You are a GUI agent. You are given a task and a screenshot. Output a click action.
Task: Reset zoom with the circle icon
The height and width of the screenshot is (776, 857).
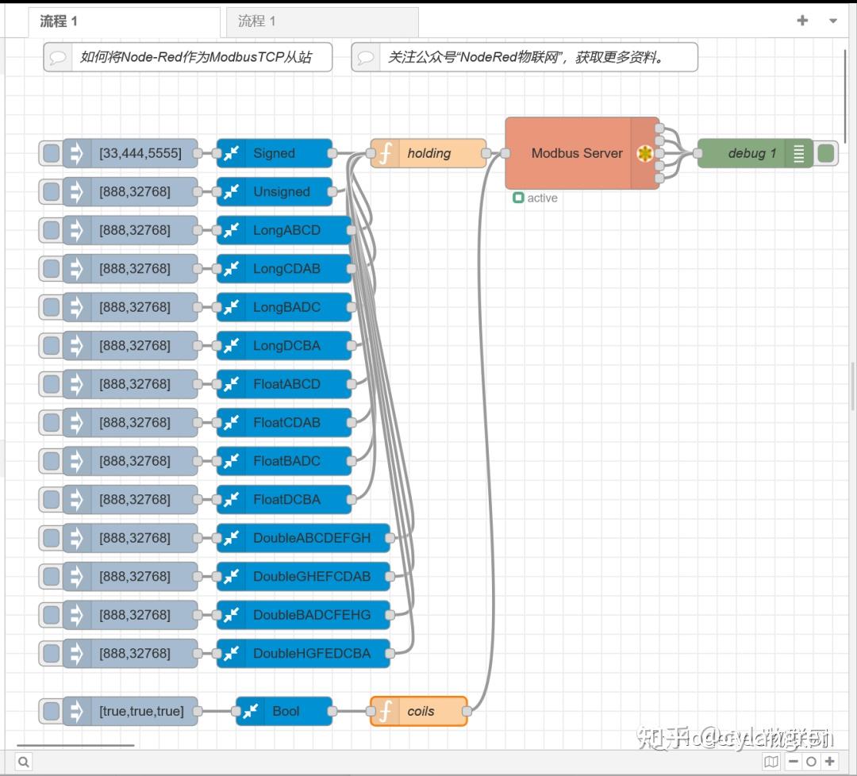point(811,761)
